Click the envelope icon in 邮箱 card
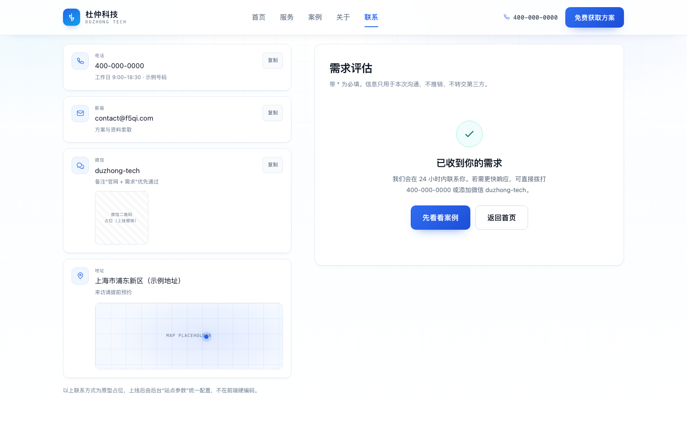Image resolution: width=687 pixels, height=429 pixels. (80, 113)
